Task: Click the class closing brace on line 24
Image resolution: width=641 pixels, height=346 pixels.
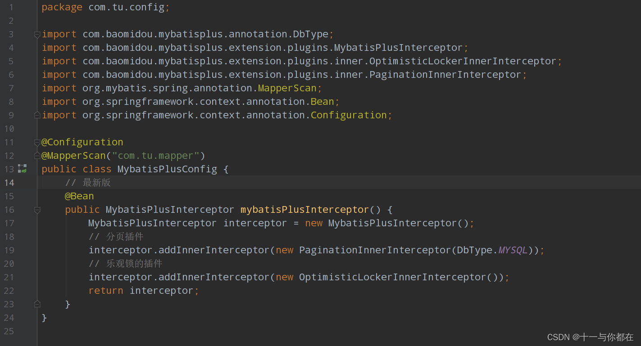Action: (x=44, y=318)
